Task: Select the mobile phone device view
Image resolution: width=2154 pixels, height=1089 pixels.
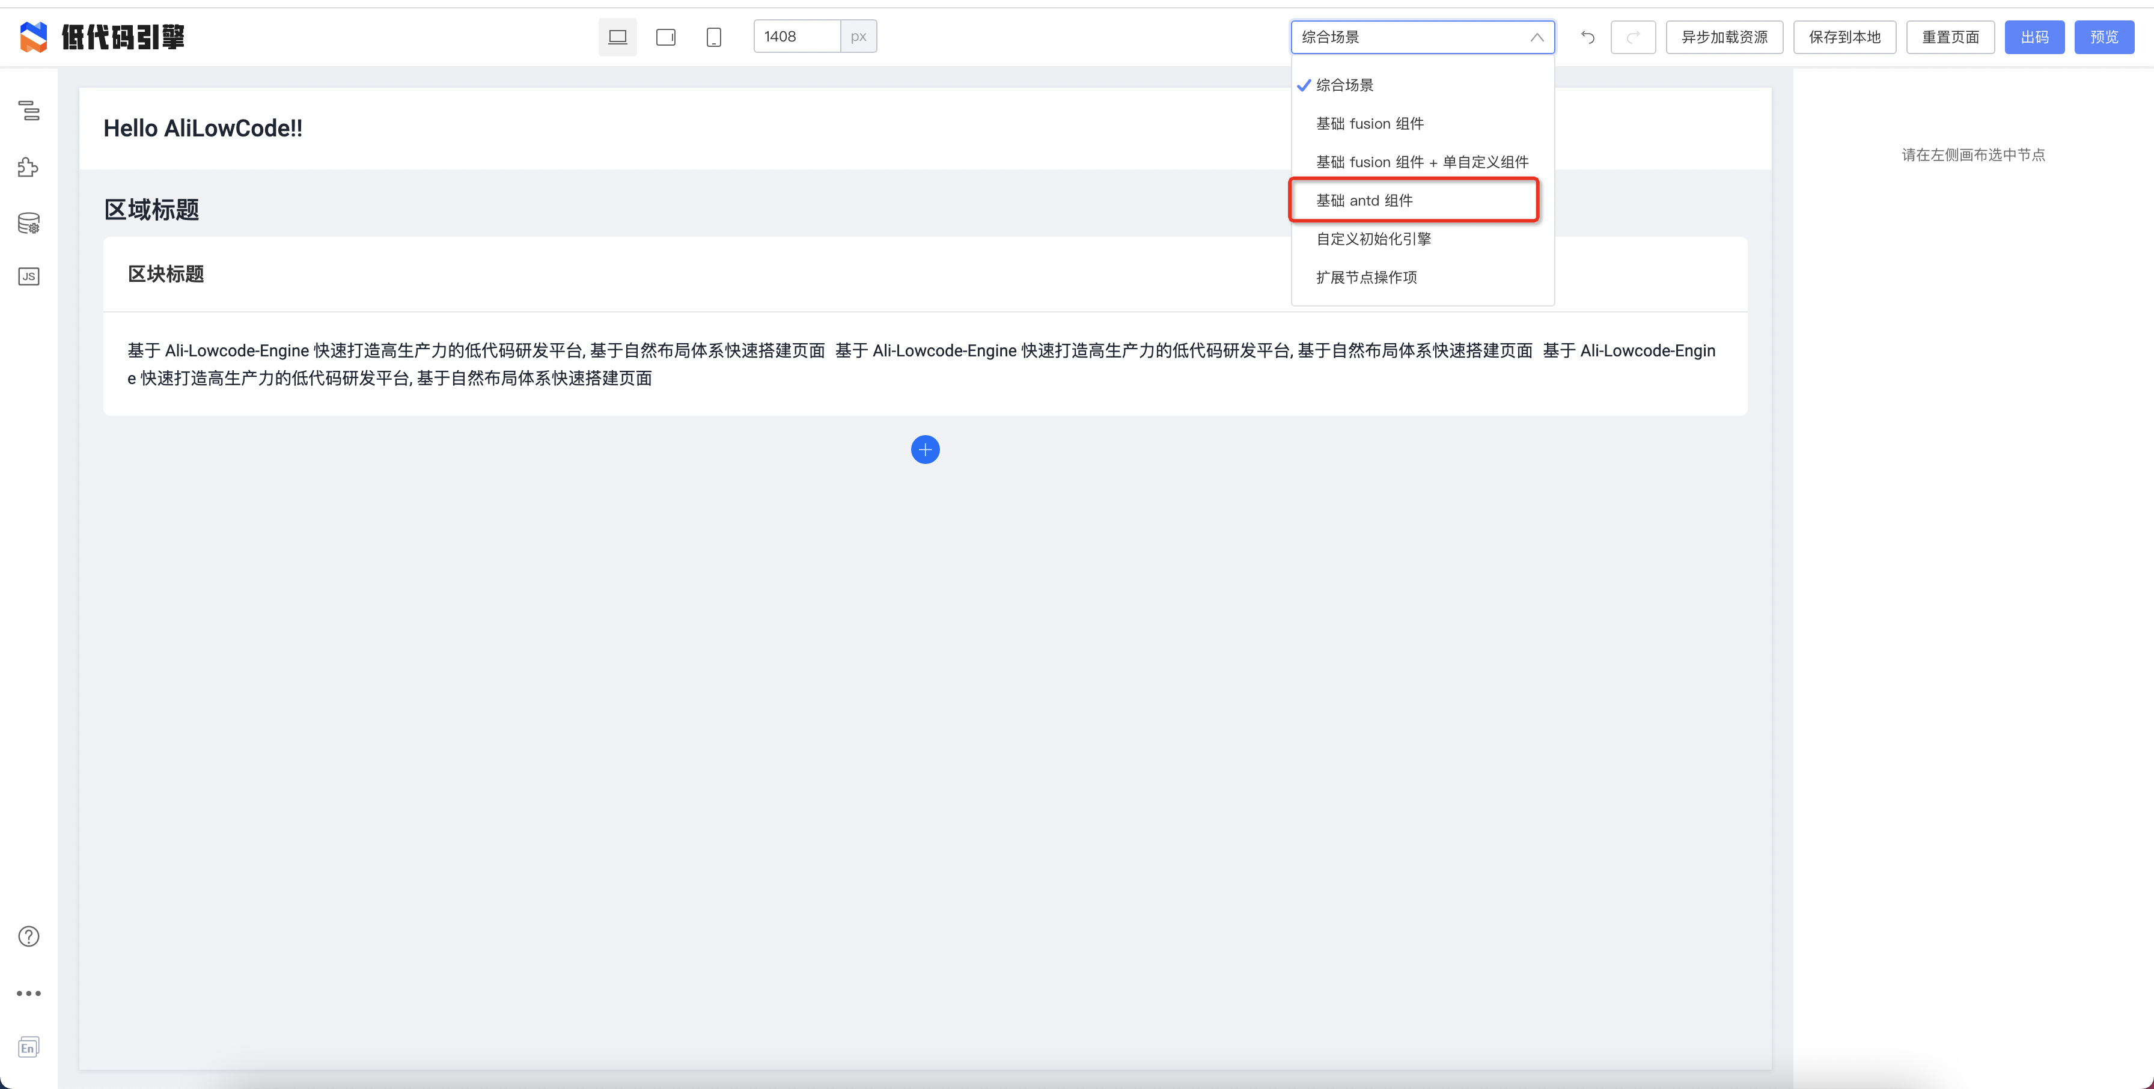Action: tap(713, 37)
